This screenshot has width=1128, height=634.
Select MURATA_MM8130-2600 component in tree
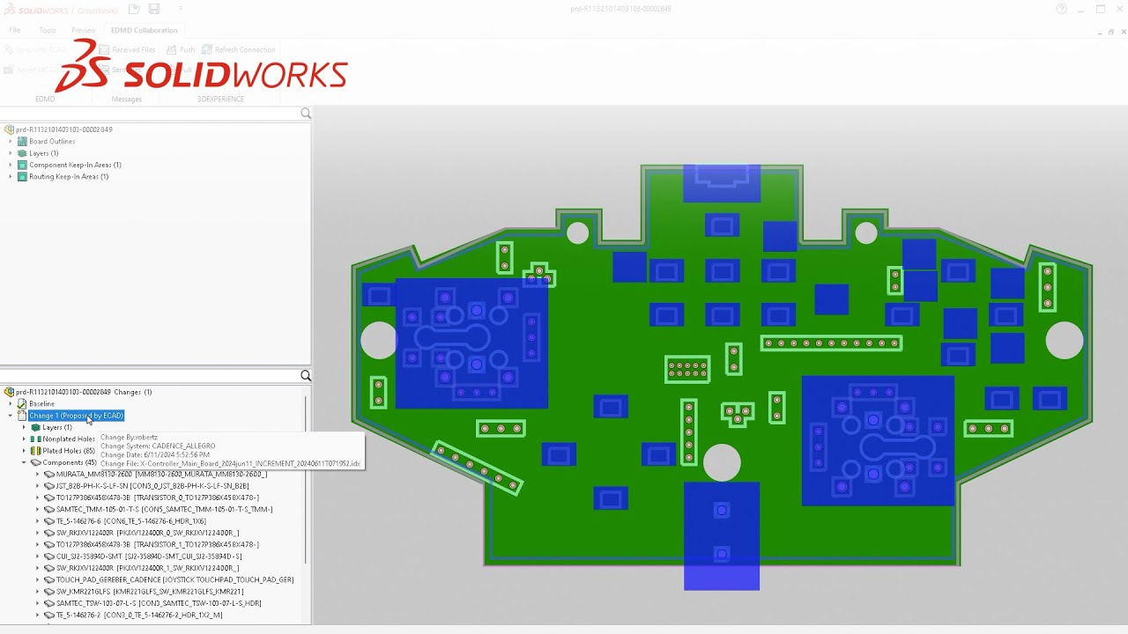pos(161,475)
